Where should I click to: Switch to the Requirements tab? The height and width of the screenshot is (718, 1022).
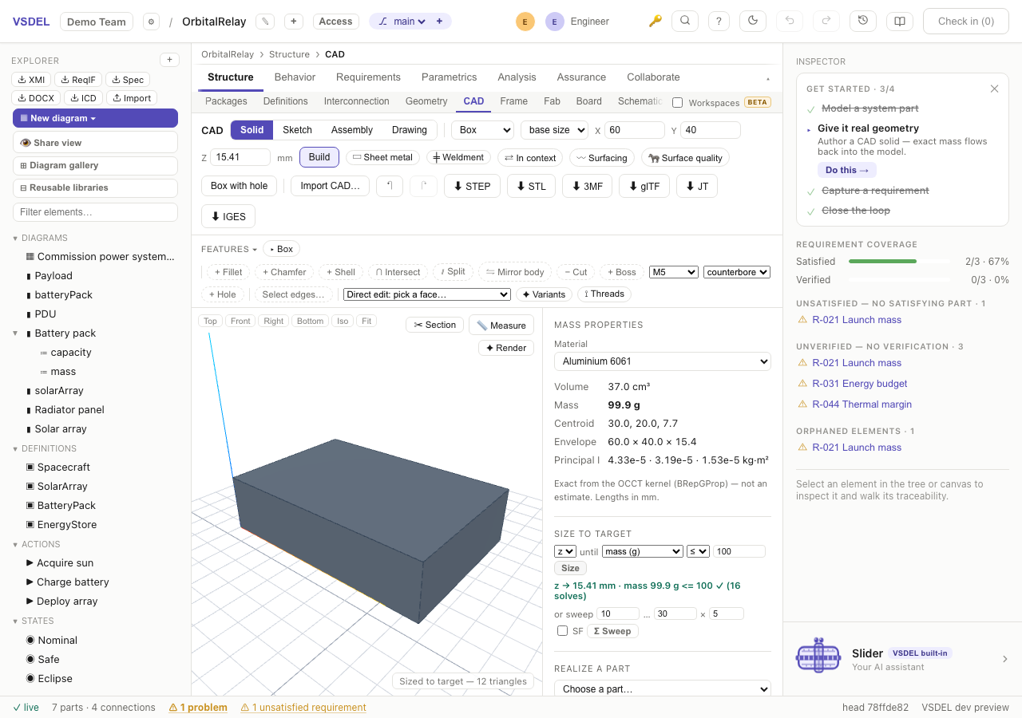coord(368,77)
